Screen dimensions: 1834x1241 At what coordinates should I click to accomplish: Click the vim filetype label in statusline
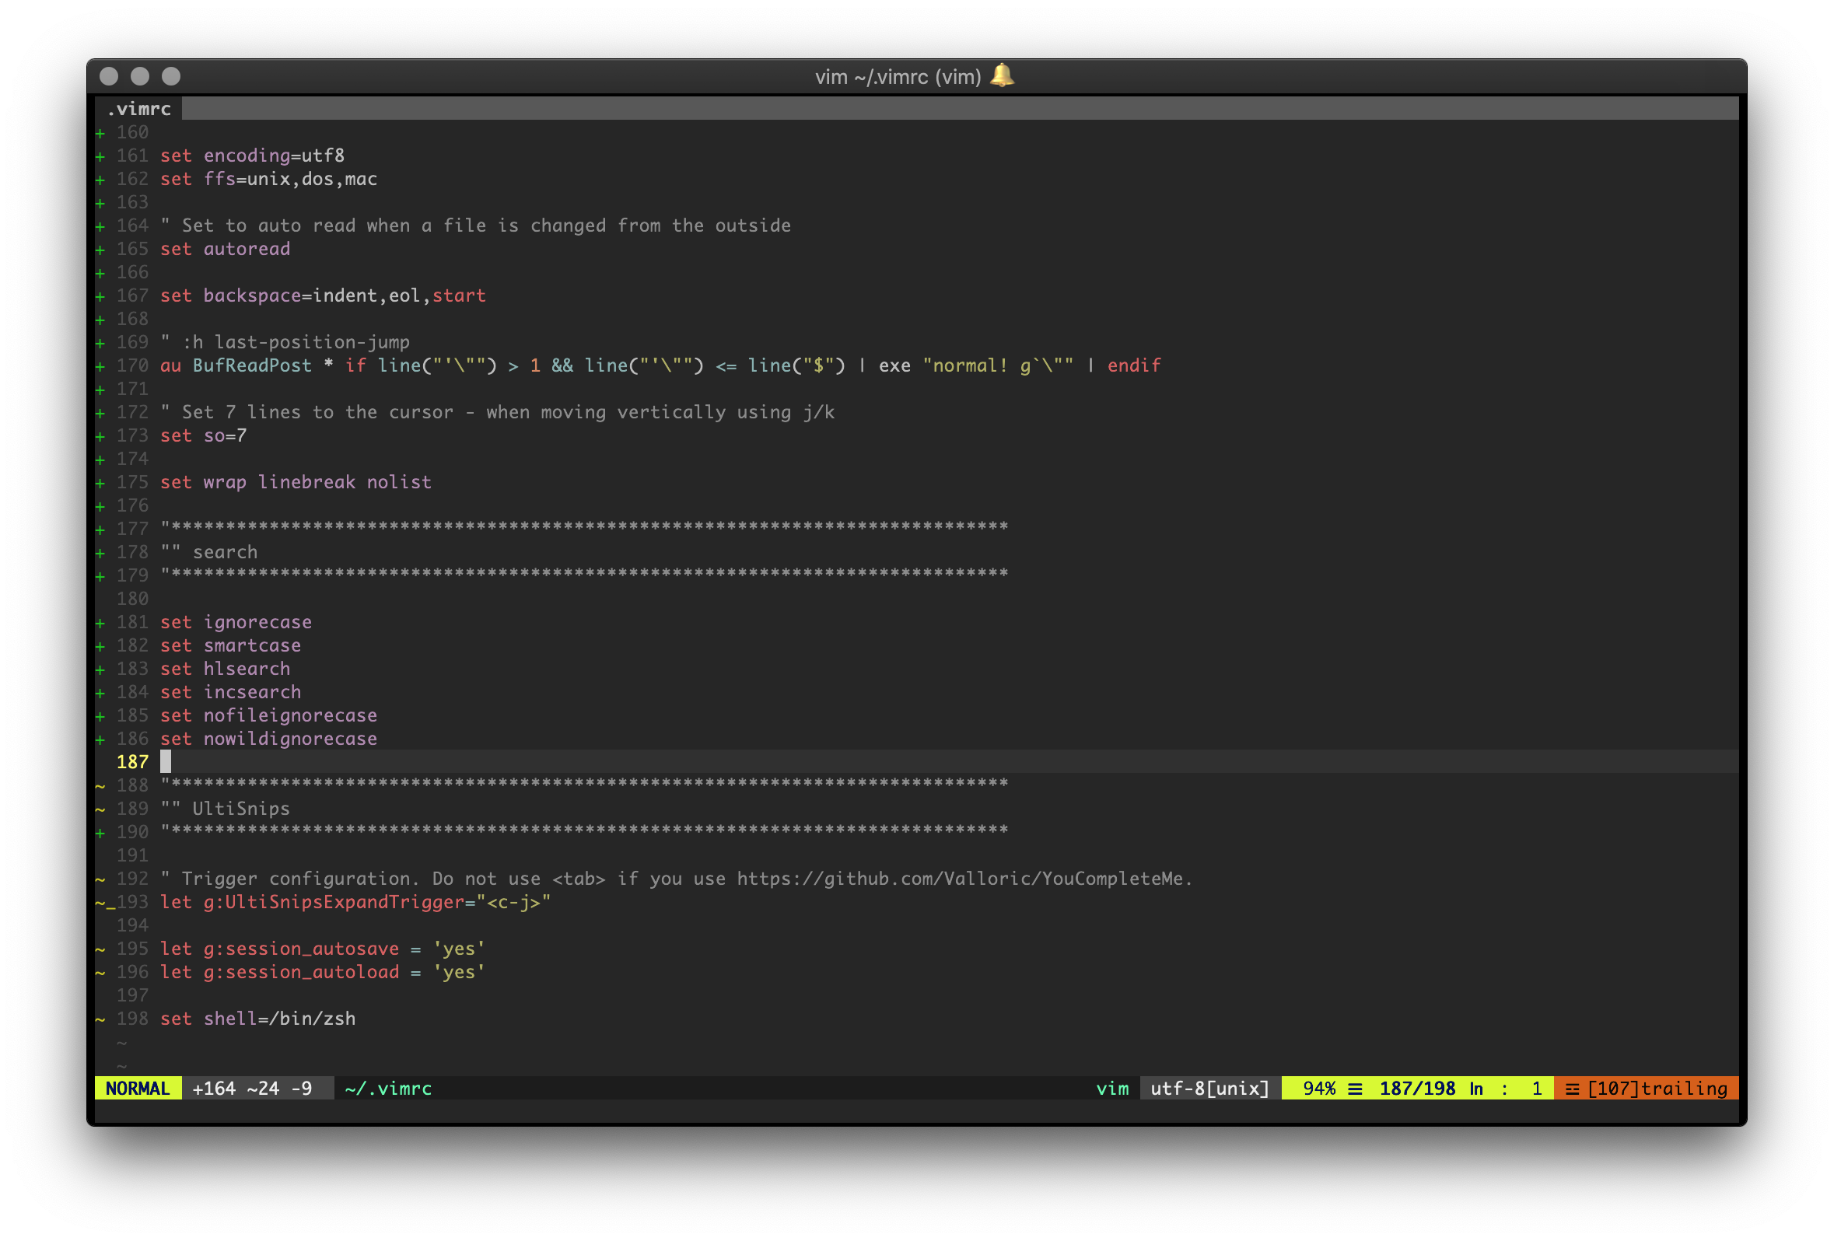1112,1089
